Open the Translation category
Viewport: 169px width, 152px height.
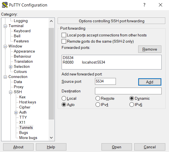[23, 61]
